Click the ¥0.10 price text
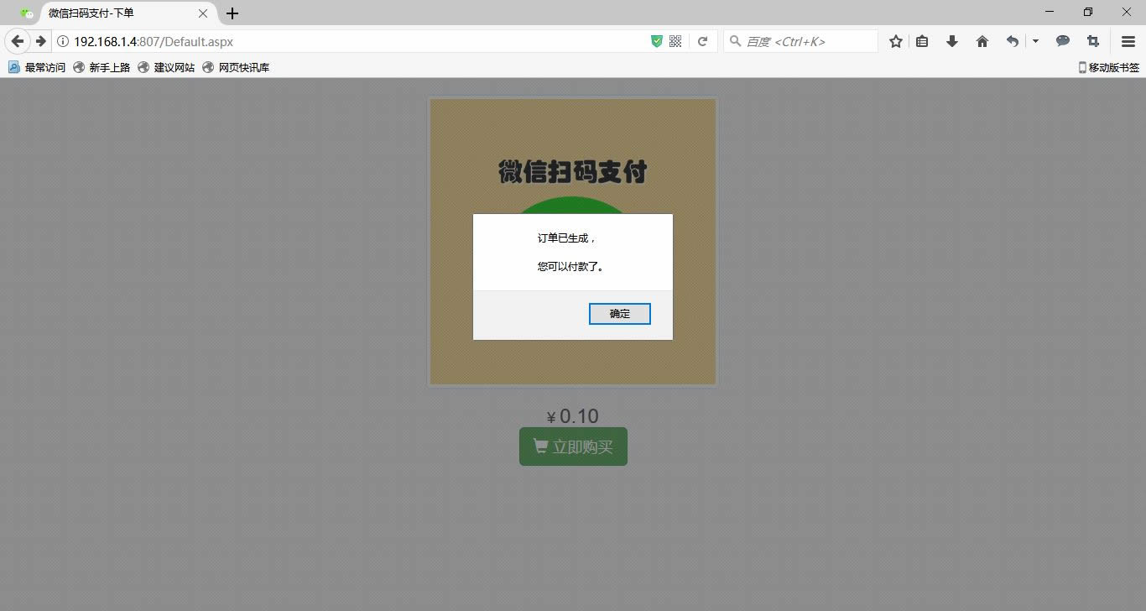Viewport: 1146px width, 611px height. tap(573, 416)
